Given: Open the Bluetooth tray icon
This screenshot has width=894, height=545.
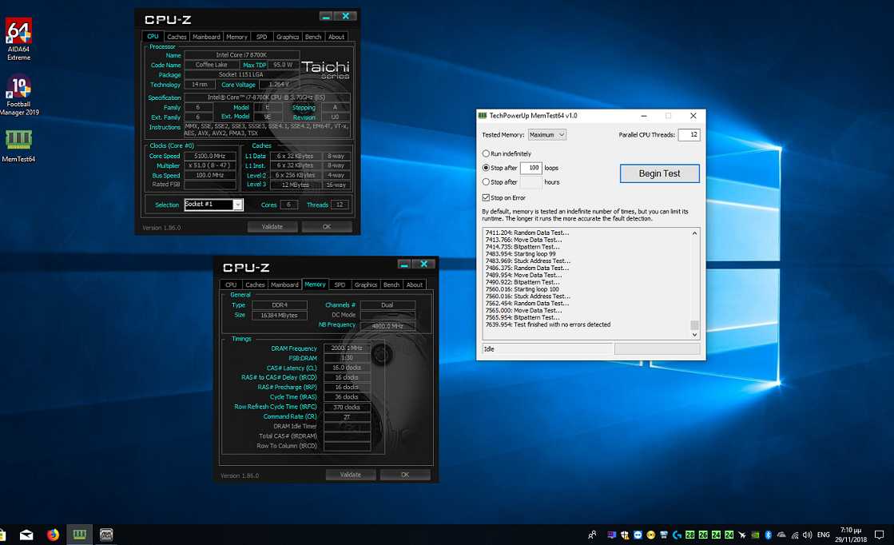Looking at the screenshot, I should tap(768, 535).
